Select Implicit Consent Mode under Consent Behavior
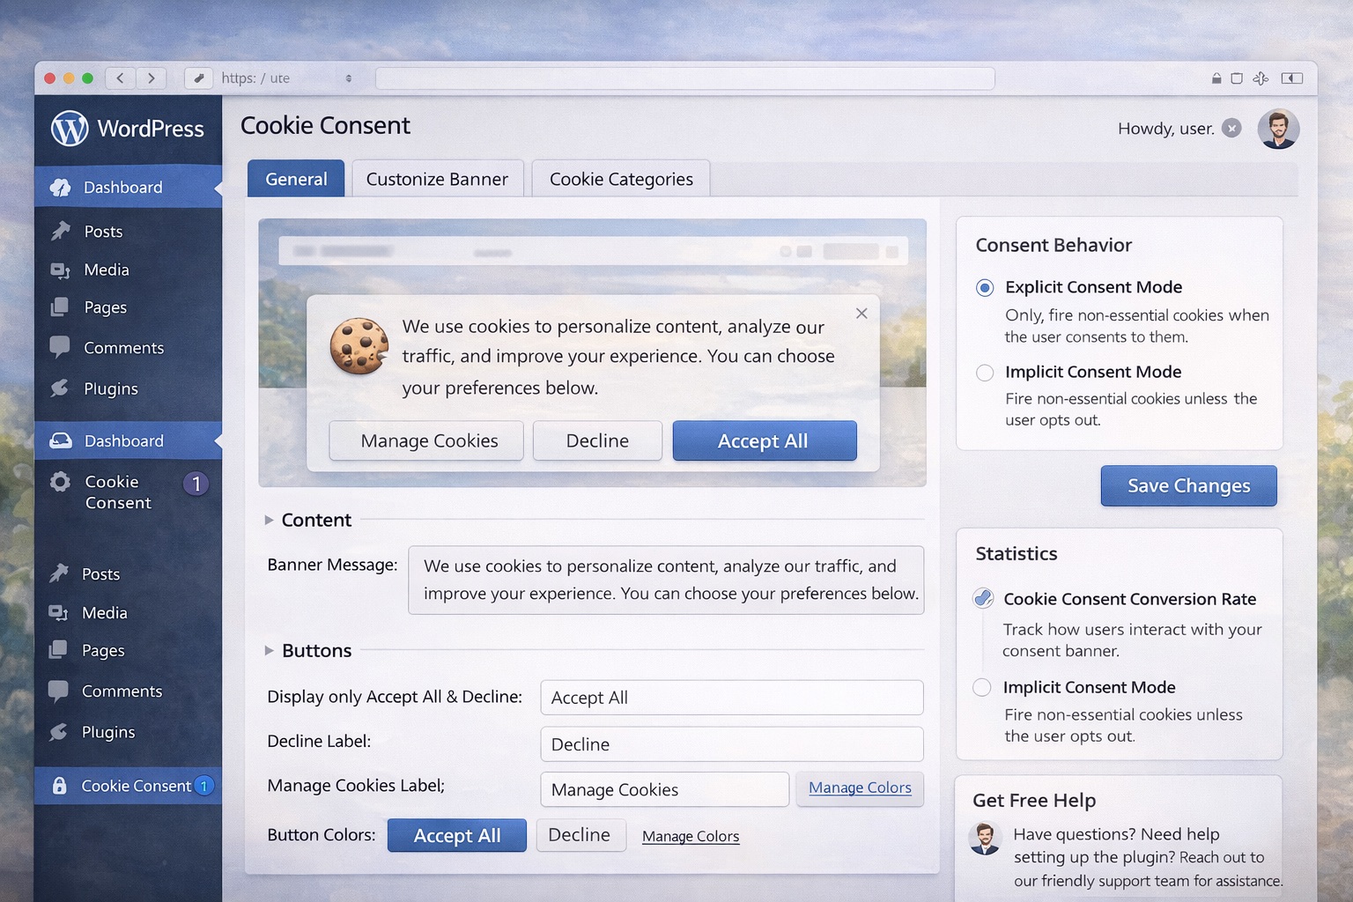Viewport: 1353px width, 902px height. [x=984, y=373]
